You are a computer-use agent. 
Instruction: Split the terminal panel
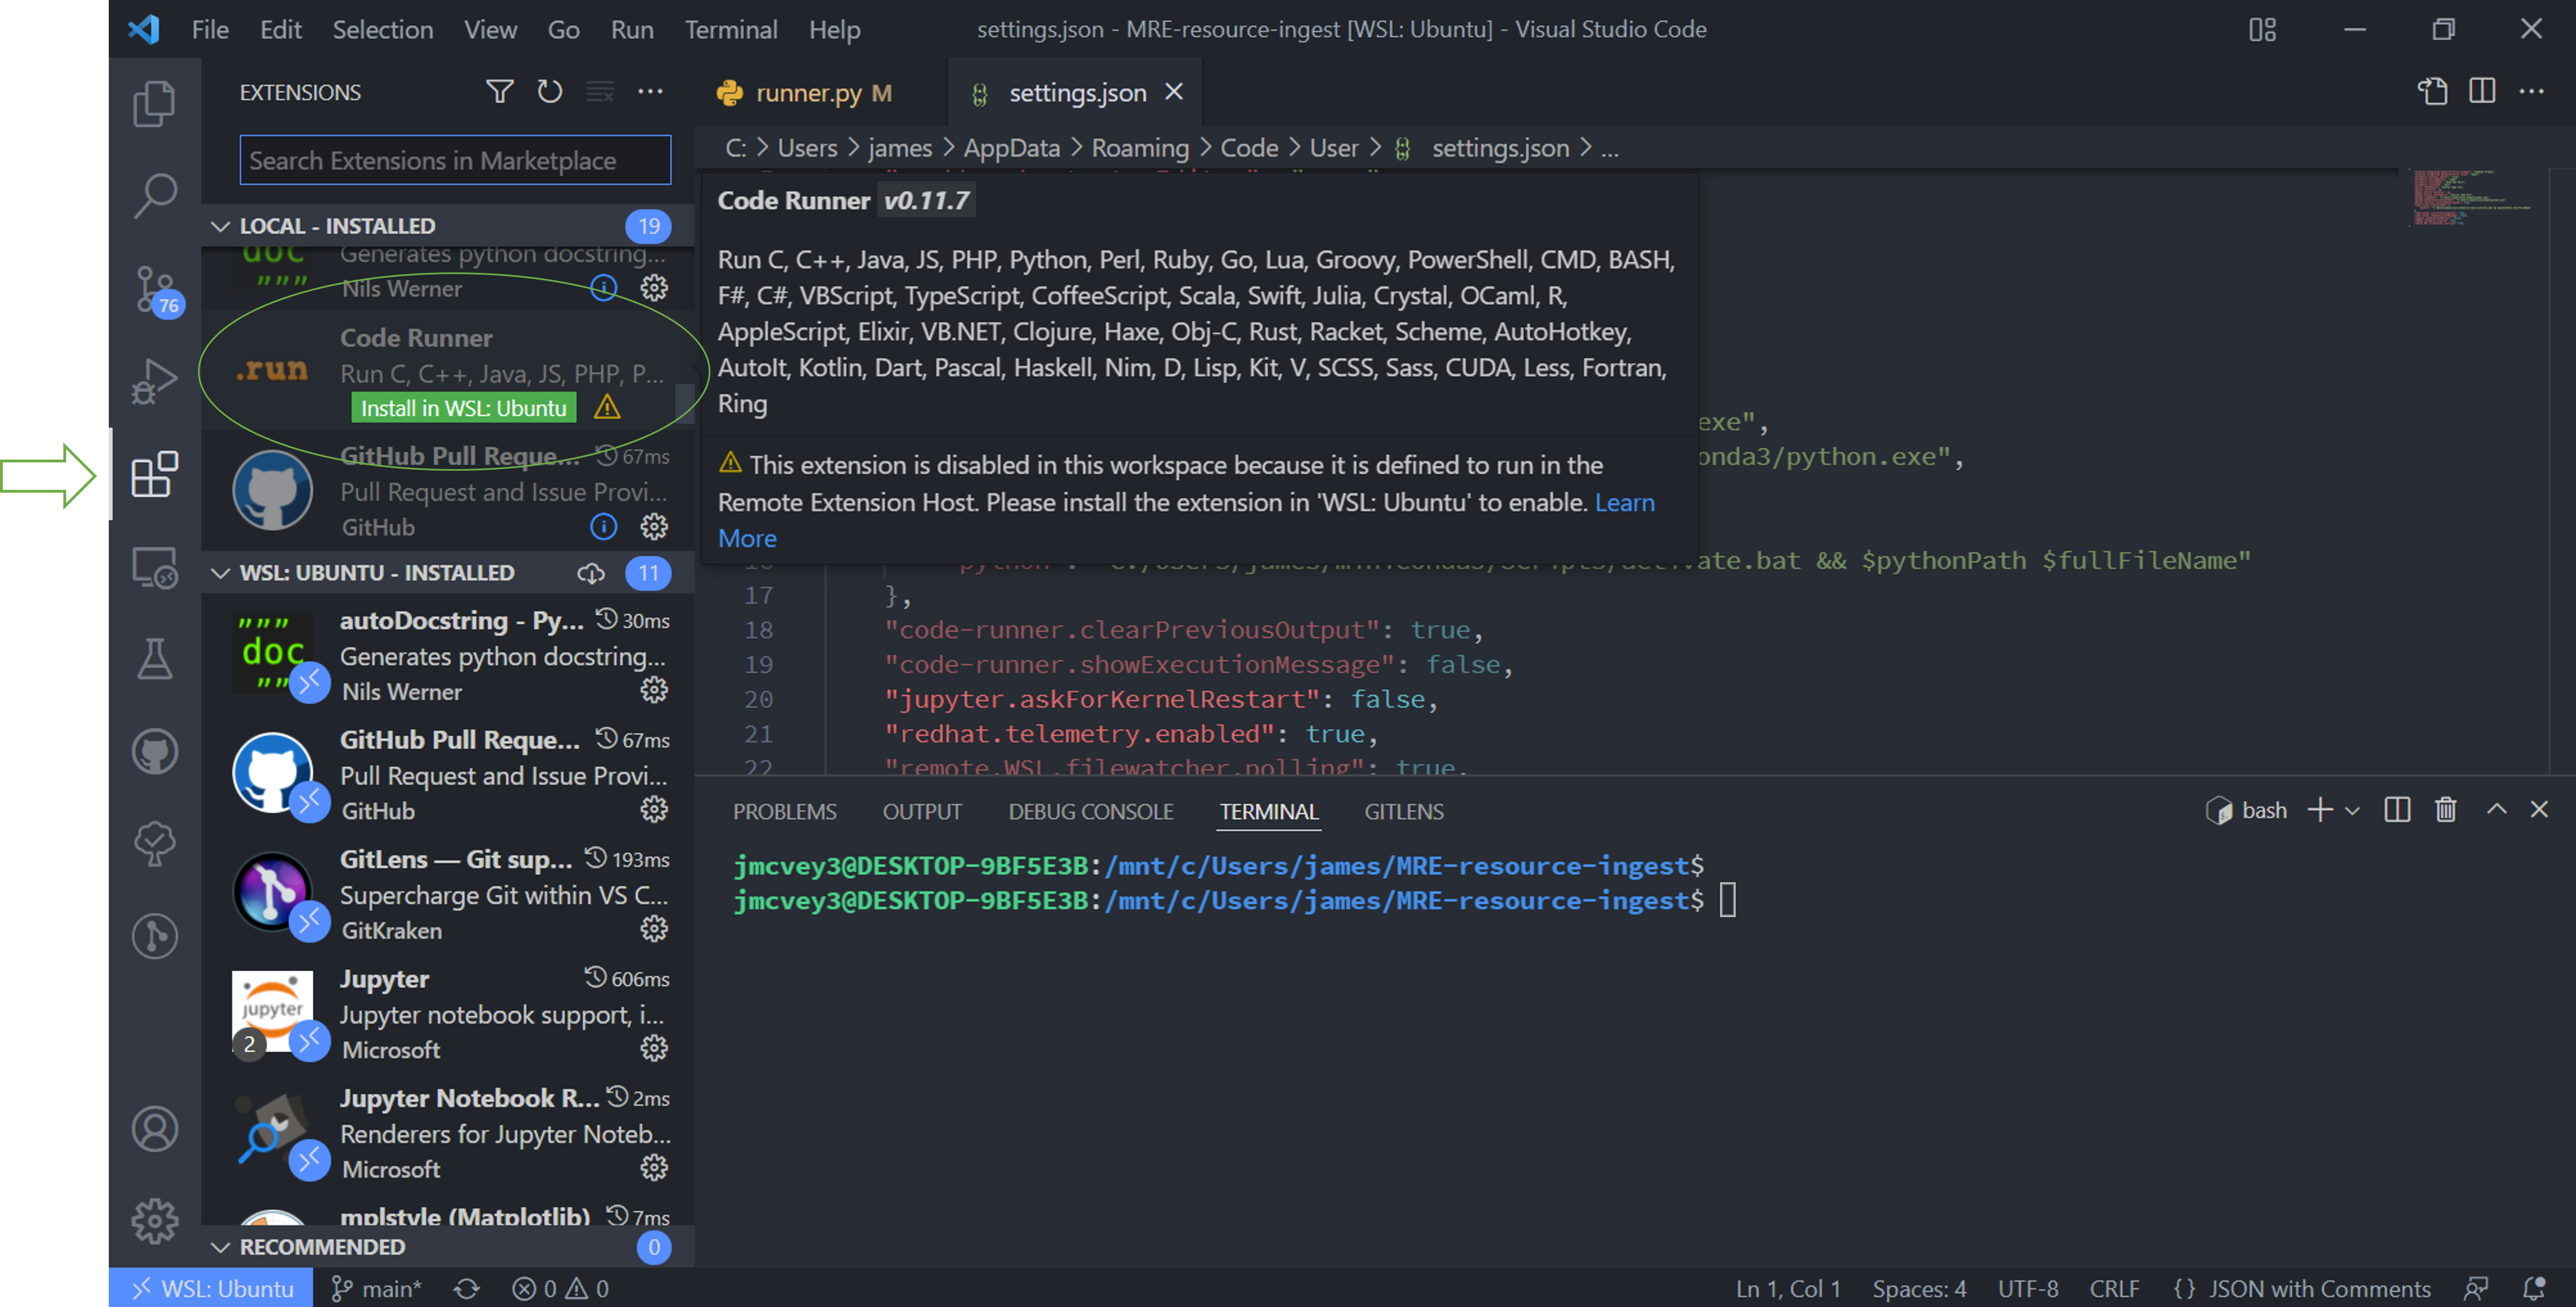tap(2397, 809)
